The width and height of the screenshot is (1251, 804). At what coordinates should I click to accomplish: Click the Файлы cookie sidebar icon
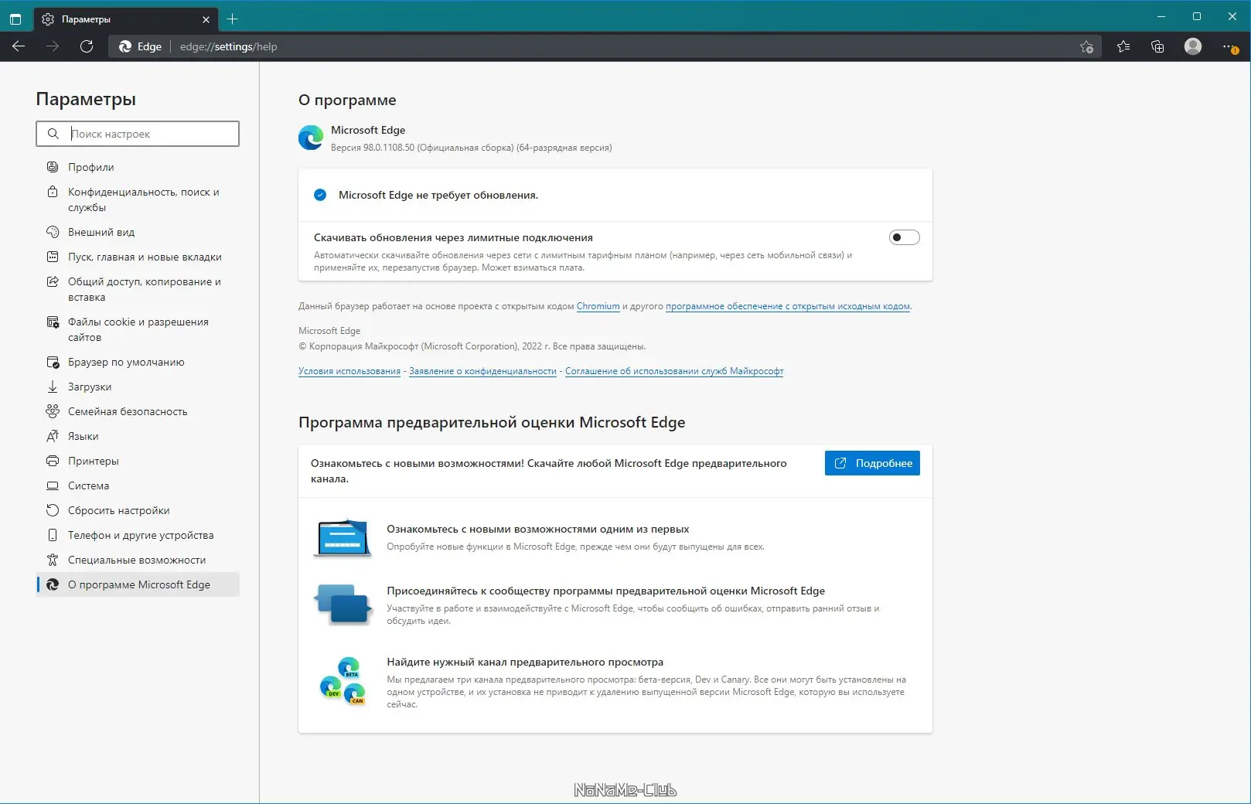pyautogui.click(x=53, y=322)
